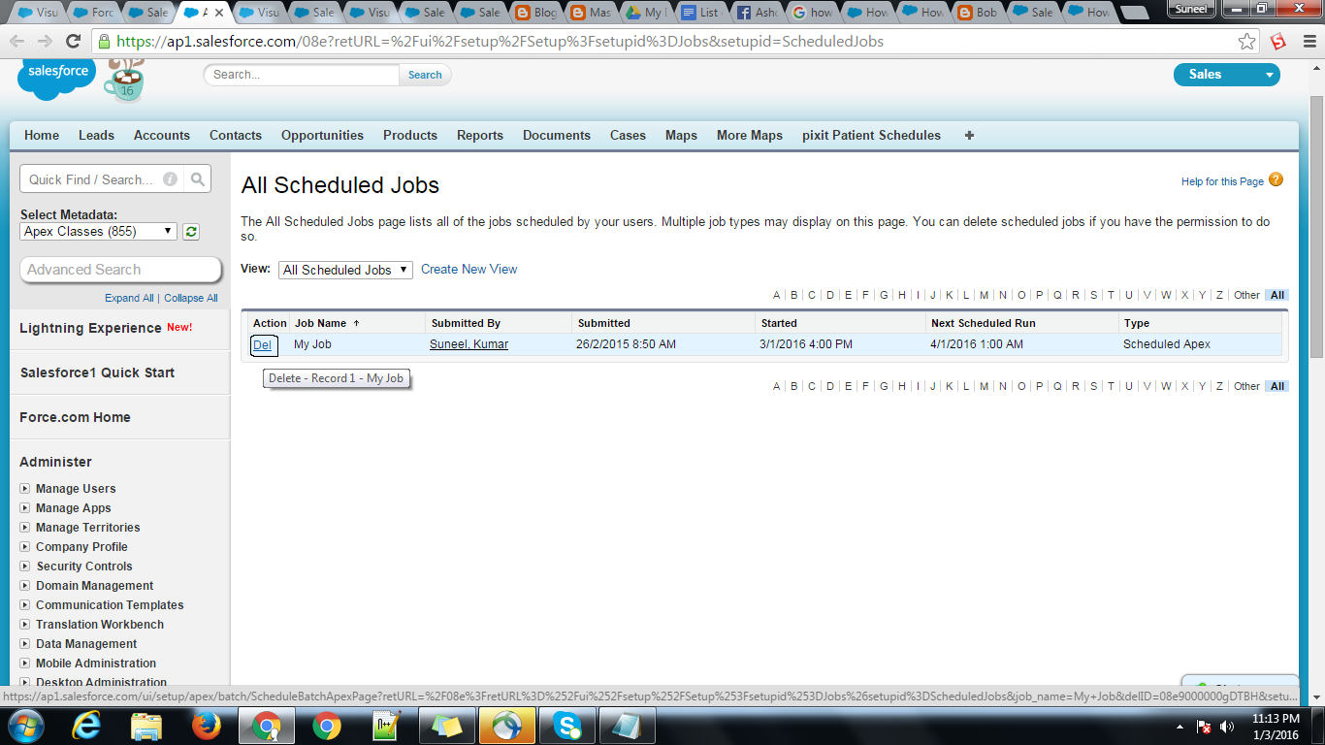Click the page vertical scrollbar
The height and width of the screenshot is (745, 1325).
tap(1316, 227)
